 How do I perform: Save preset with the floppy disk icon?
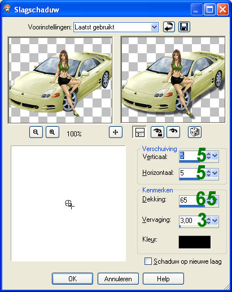[184, 27]
